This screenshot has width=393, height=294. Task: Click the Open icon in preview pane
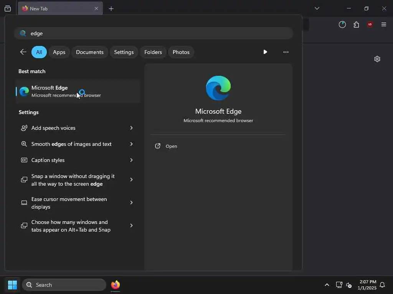point(158,146)
